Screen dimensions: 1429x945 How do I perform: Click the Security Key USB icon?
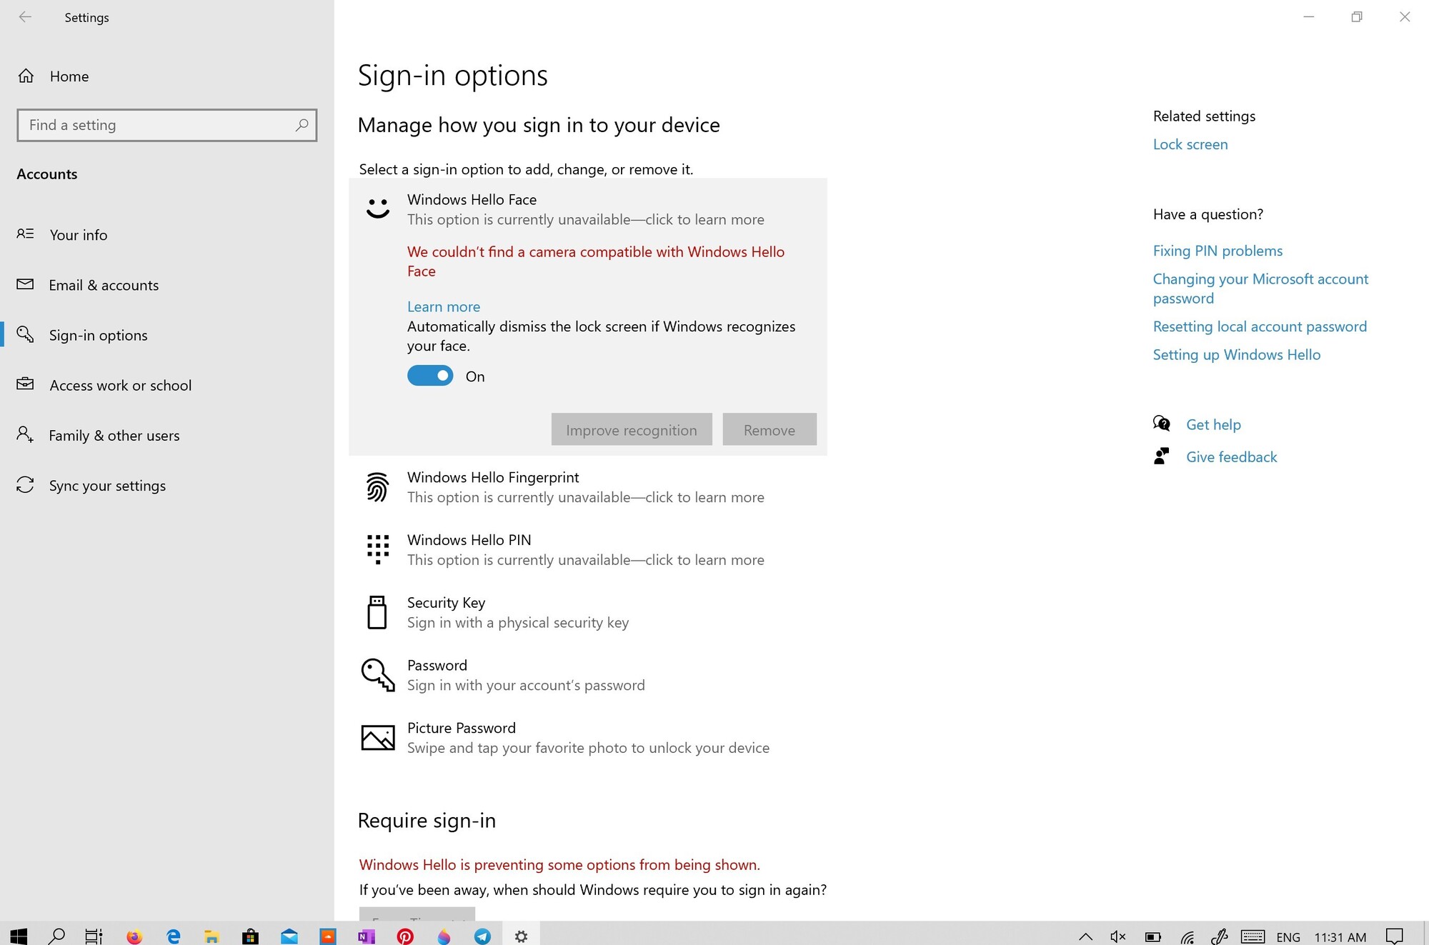pos(377,612)
